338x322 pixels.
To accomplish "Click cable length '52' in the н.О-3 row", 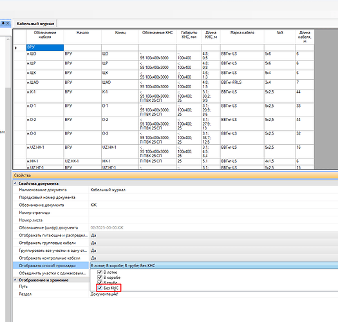I will (305, 137).
